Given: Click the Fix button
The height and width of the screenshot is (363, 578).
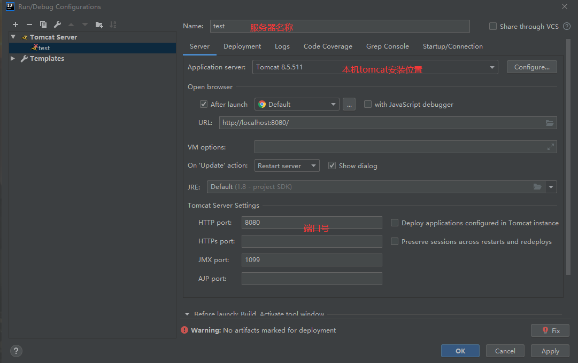Looking at the screenshot, I should [x=550, y=330].
